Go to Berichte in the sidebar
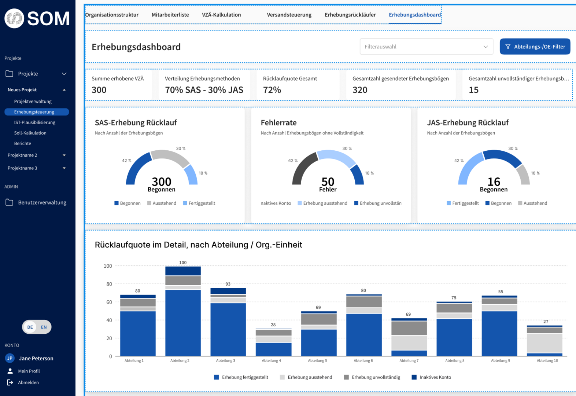Image resolution: width=576 pixels, height=396 pixels. [23, 143]
